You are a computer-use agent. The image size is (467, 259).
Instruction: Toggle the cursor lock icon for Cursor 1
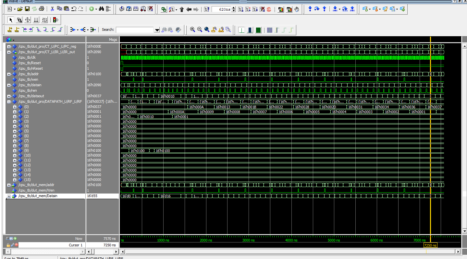click(8, 245)
